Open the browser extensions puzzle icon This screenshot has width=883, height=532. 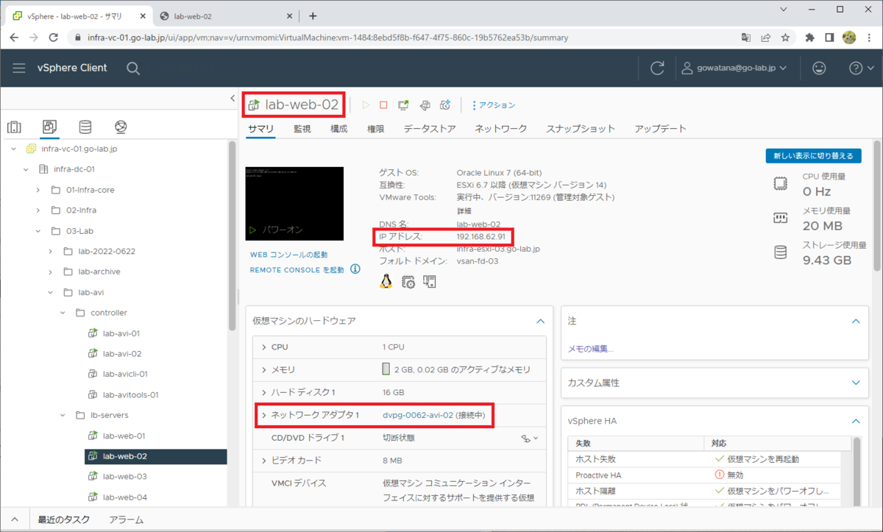810,37
